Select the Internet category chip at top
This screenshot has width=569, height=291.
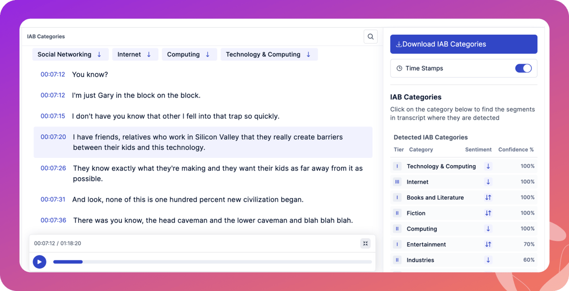pos(135,54)
